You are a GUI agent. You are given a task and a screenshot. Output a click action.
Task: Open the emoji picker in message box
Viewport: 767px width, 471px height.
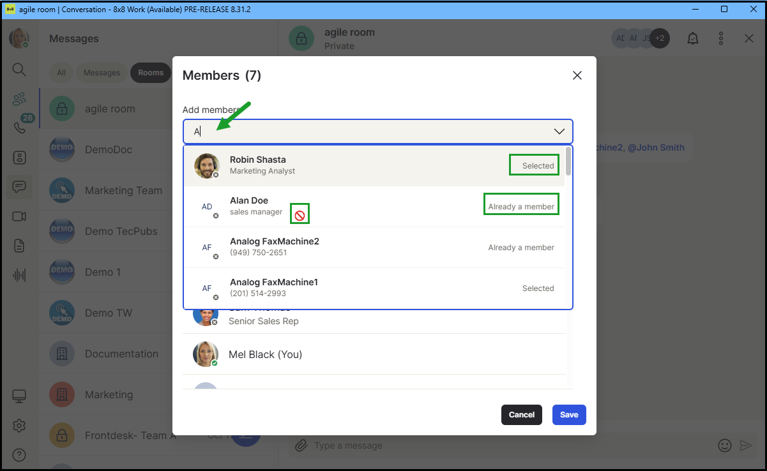coord(724,445)
